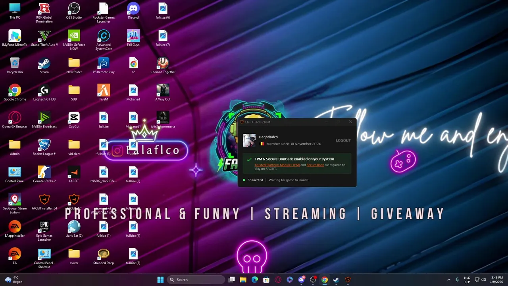
Task: Select PS Remote Play desktop icon
Action: (104, 66)
